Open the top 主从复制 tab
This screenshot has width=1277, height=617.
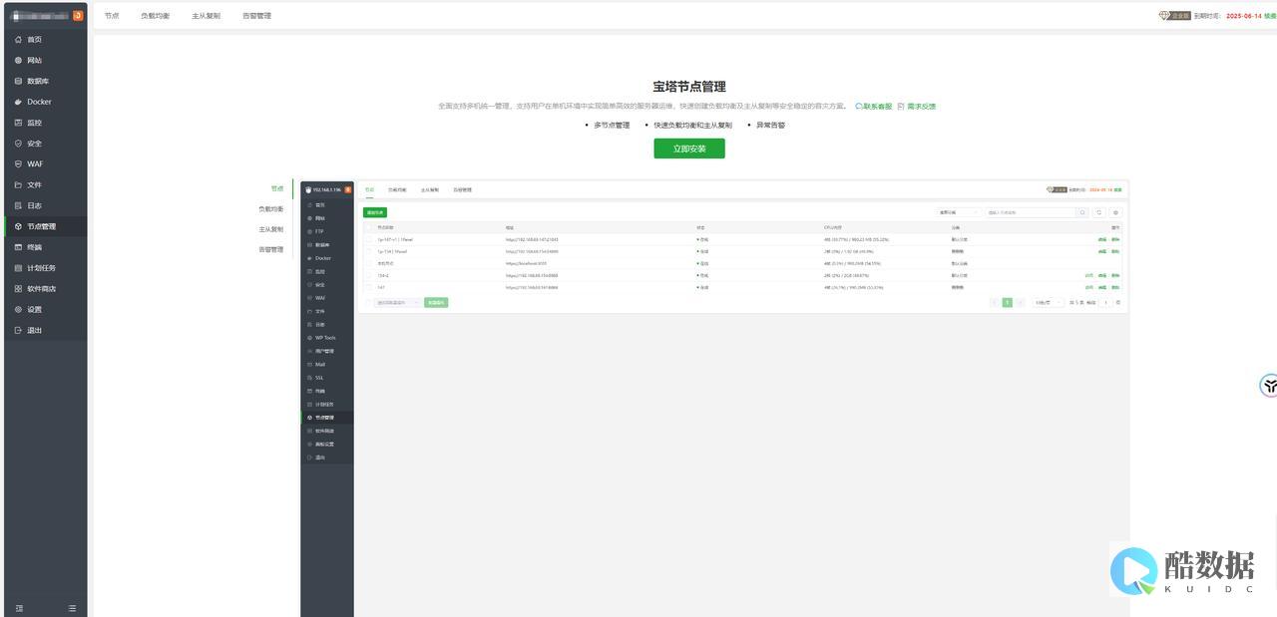[207, 16]
